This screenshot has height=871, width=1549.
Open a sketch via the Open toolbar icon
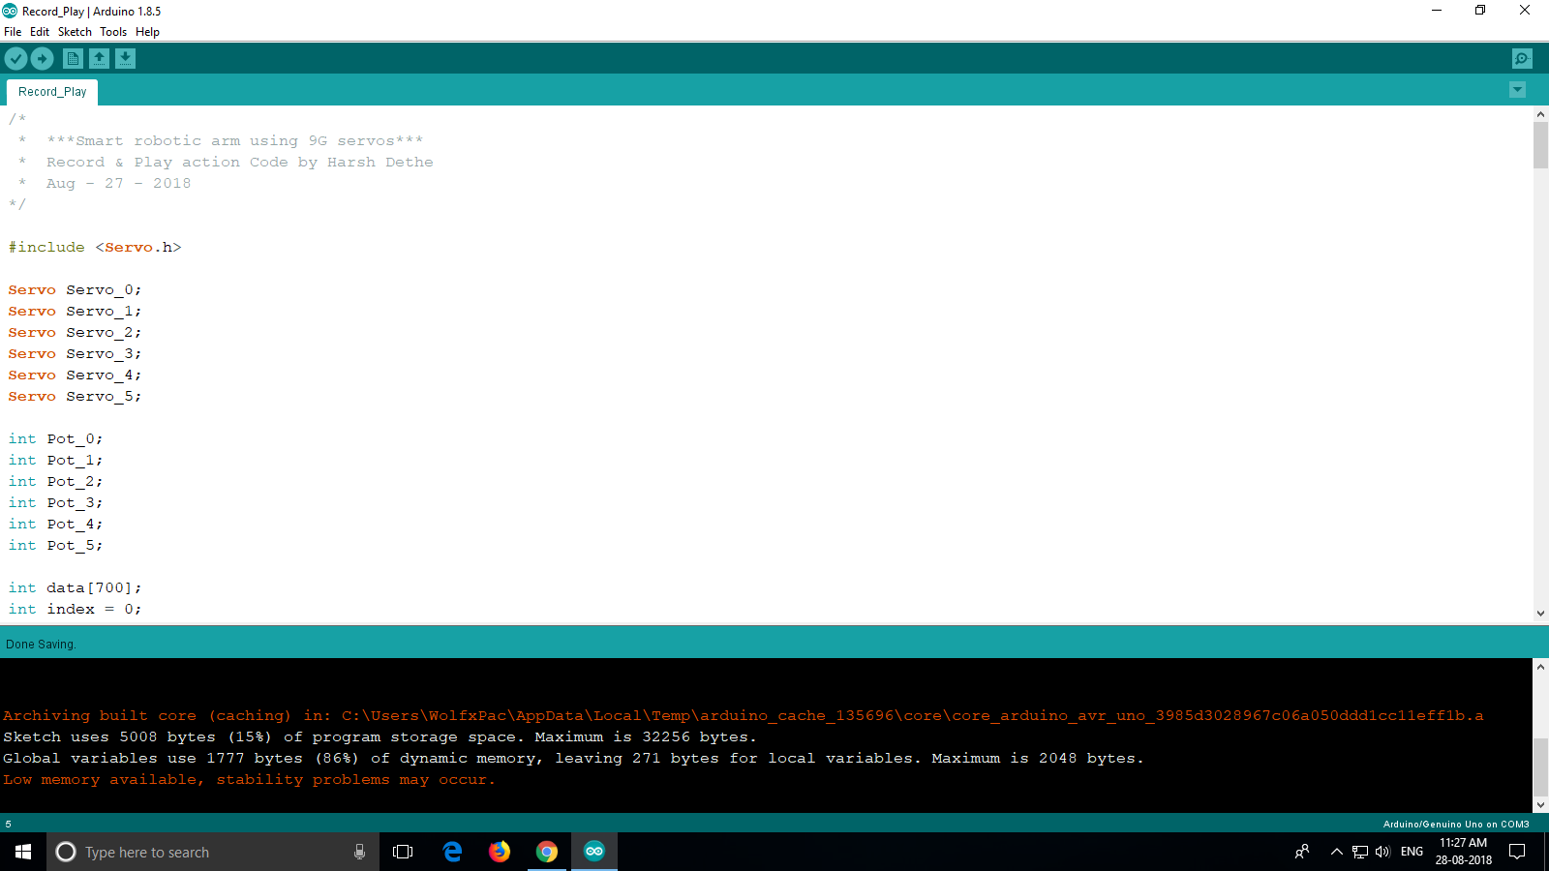point(99,58)
